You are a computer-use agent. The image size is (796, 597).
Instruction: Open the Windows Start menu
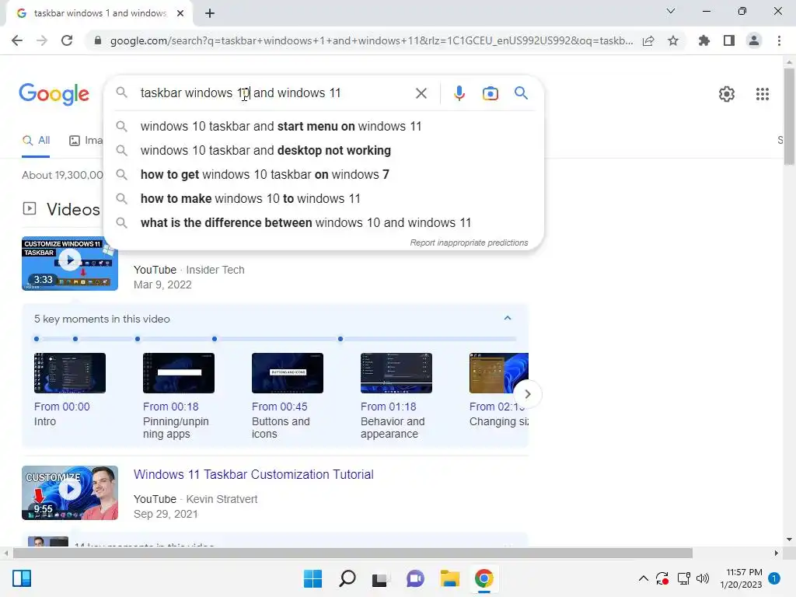pyautogui.click(x=312, y=578)
